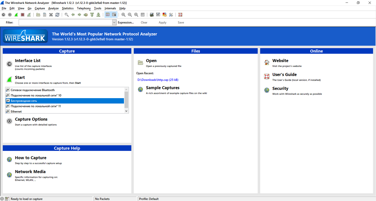This screenshot has height=201, width=376.
Task: Click the interface list scroll up arrow
Action: pos(126,89)
